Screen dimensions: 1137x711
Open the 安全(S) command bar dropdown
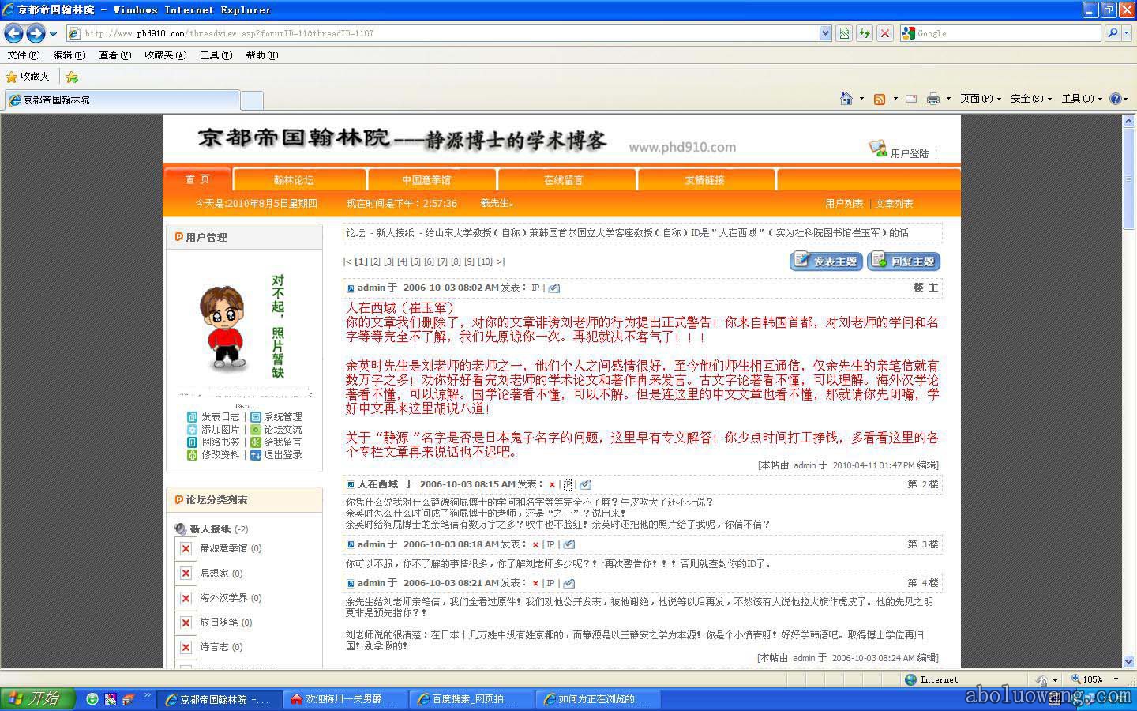(x=1031, y=99)
